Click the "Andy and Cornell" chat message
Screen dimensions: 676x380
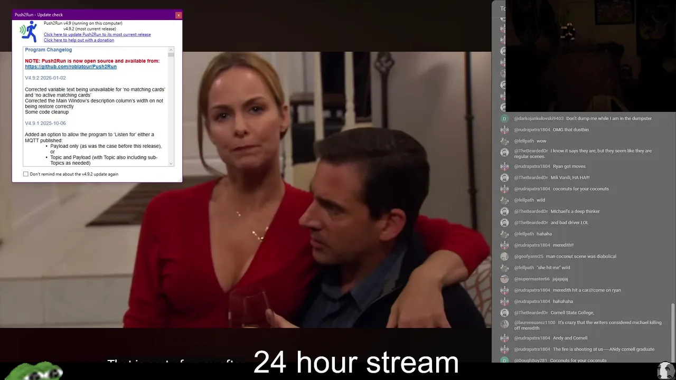coord(570,338)
